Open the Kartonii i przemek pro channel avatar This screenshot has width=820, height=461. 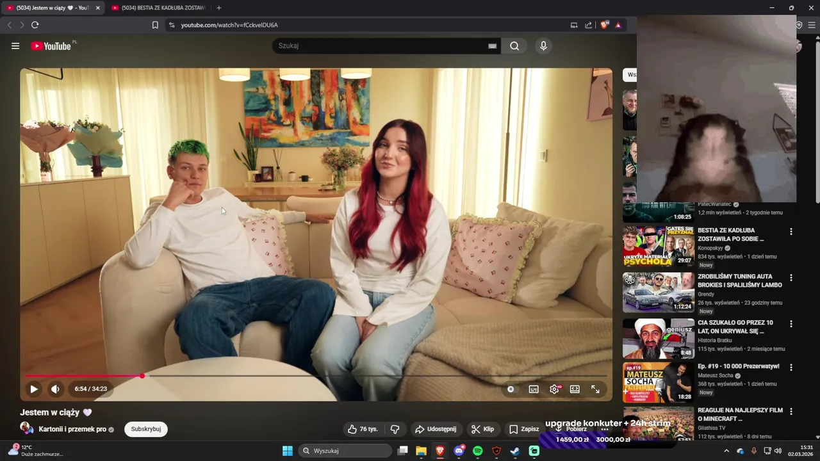coord(26,428)
